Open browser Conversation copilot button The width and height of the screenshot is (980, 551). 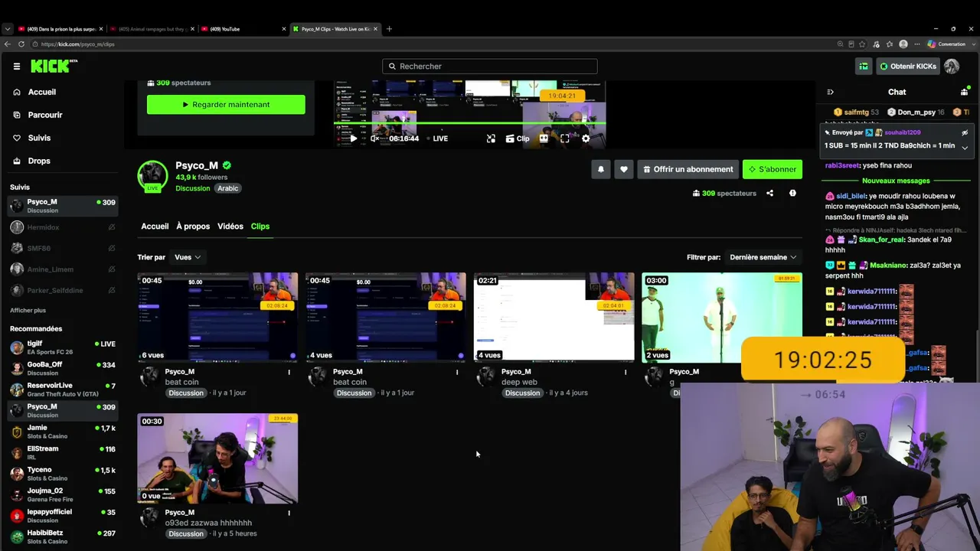(947, 44)
